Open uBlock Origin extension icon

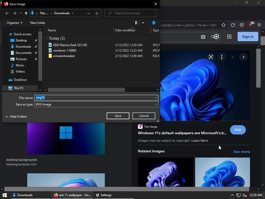click(x=251, y=25)
